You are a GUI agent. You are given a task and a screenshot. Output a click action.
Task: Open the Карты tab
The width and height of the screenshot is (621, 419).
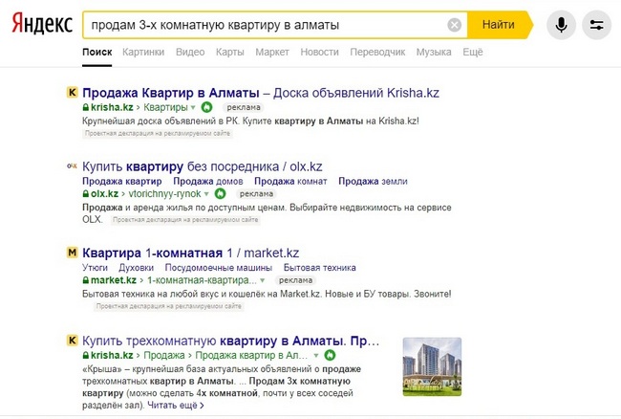click(229, 52)
